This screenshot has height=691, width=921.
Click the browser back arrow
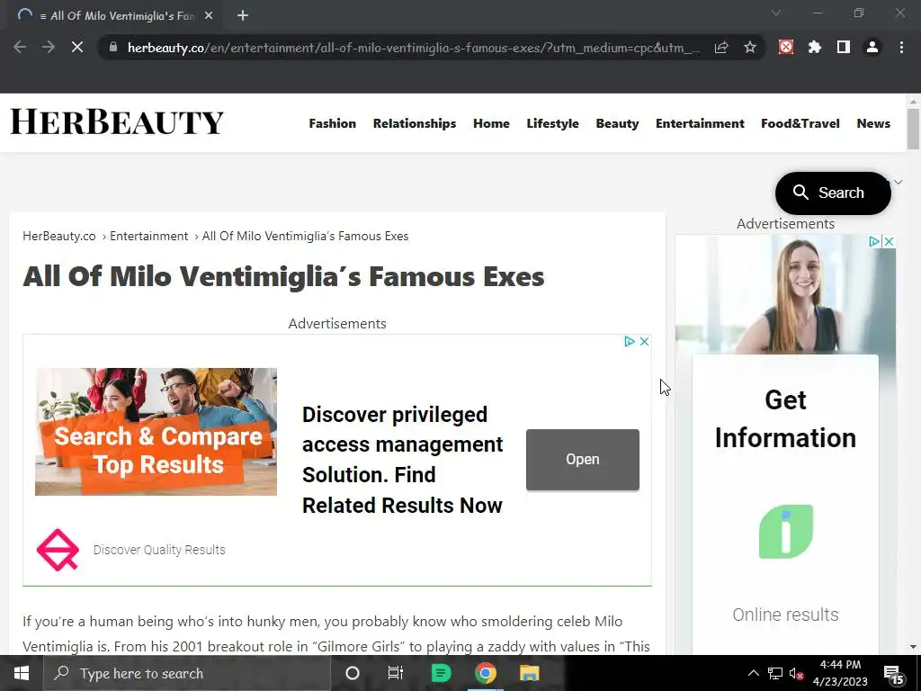(20, 47)
